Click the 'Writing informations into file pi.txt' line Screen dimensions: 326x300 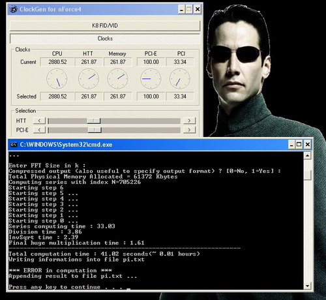[x=76, y=260]
